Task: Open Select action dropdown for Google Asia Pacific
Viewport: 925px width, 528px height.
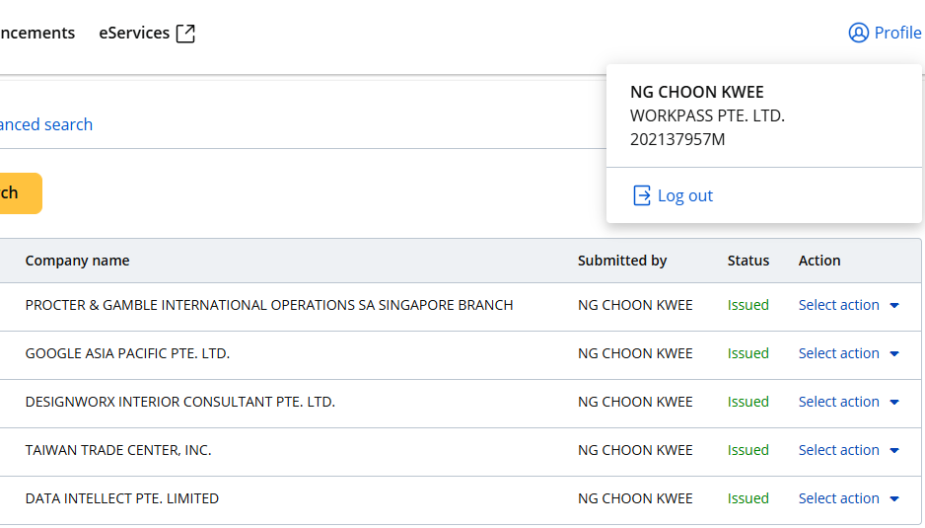Action: [x=839, y=353]
